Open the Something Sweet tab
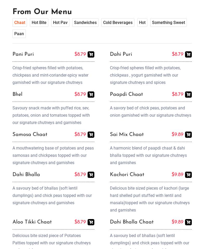 coord(168,23)
